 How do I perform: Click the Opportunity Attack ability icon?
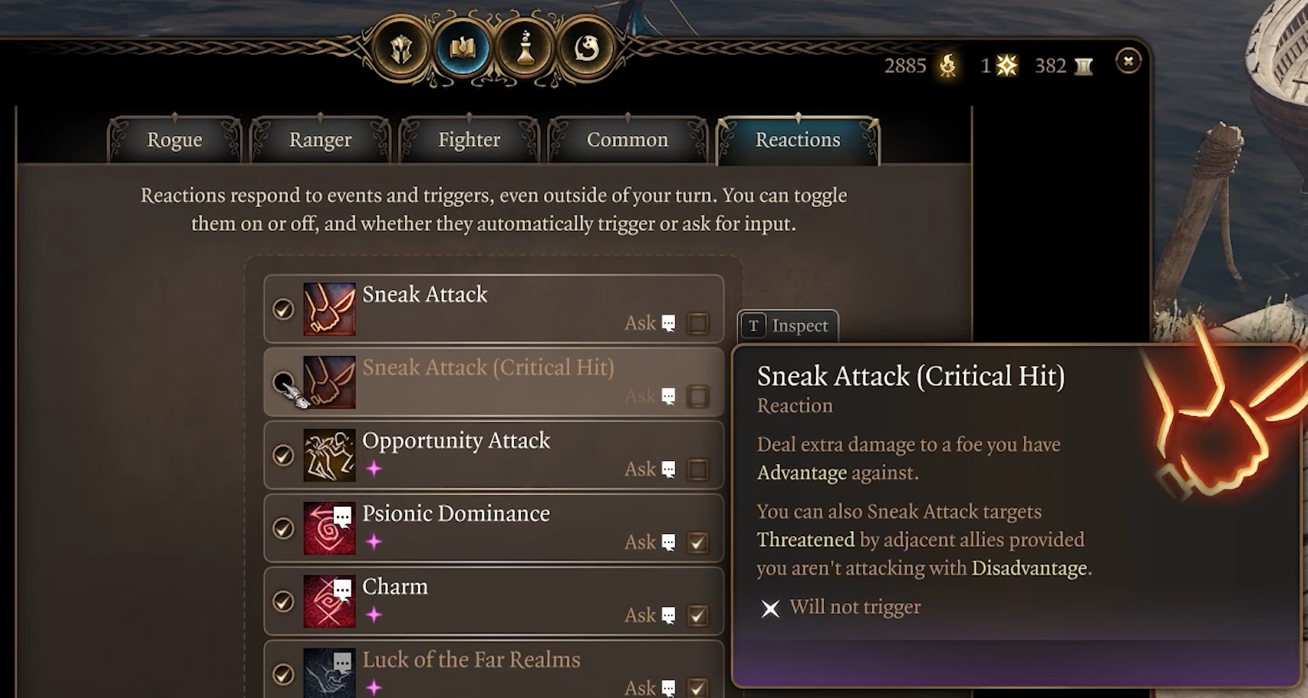click(x=329, y=456)
